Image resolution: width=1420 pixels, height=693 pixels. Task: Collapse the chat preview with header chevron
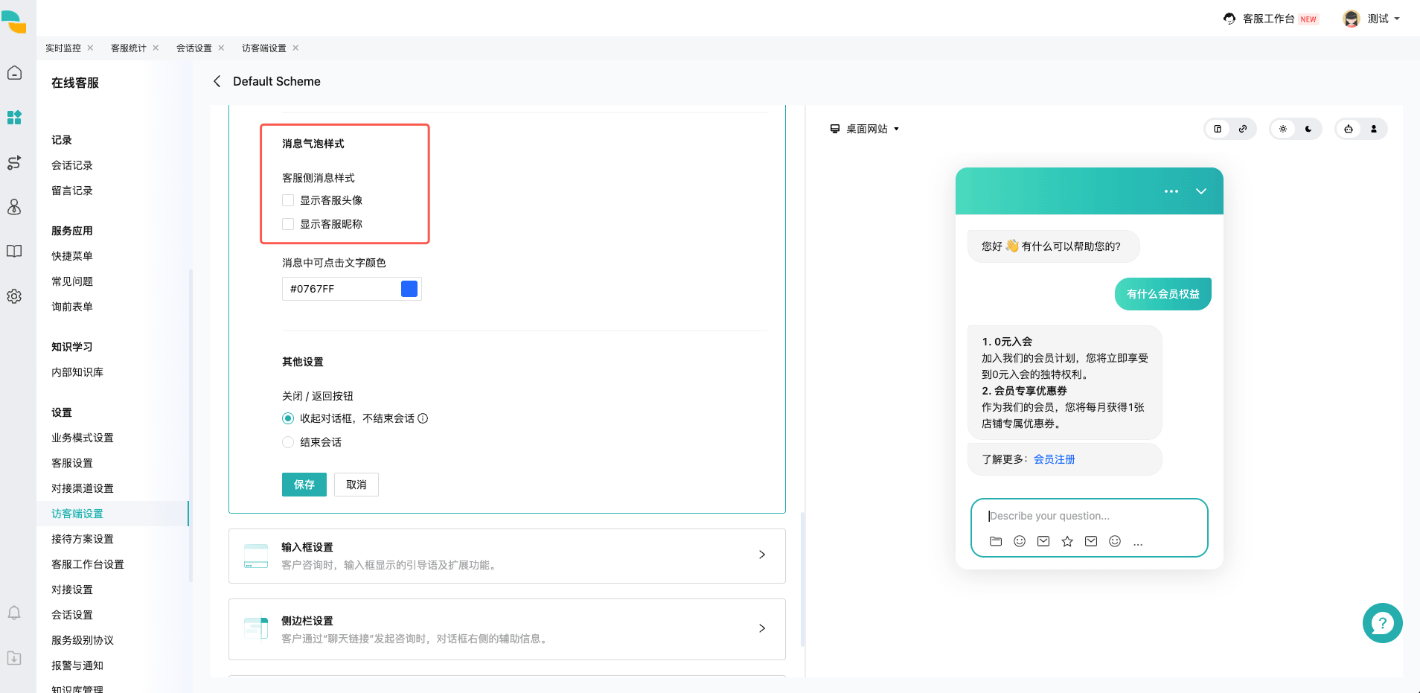pos(1201,191)
